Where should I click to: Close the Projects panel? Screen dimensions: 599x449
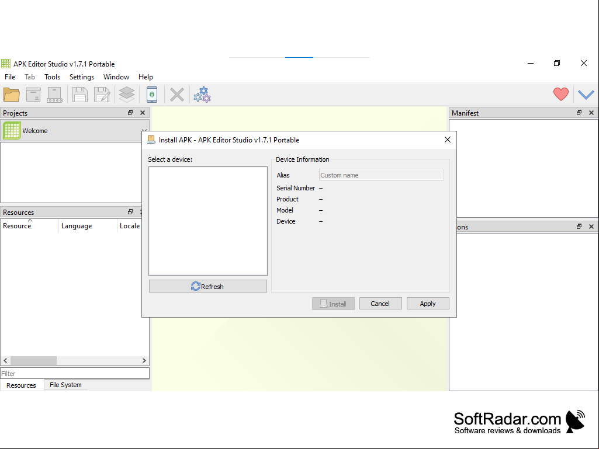(143, 113)
